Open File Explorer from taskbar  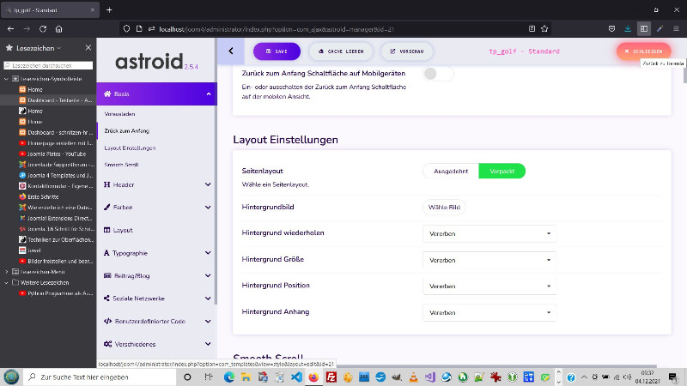(x=246, y=377)
